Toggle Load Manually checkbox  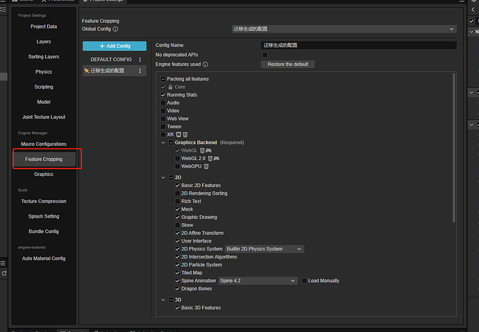click(304, 281)
